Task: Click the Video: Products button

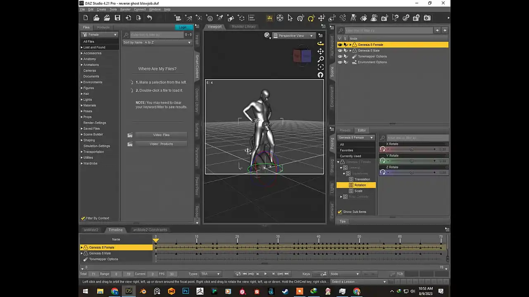Action: pyautogui.click(x=161, y=144)
